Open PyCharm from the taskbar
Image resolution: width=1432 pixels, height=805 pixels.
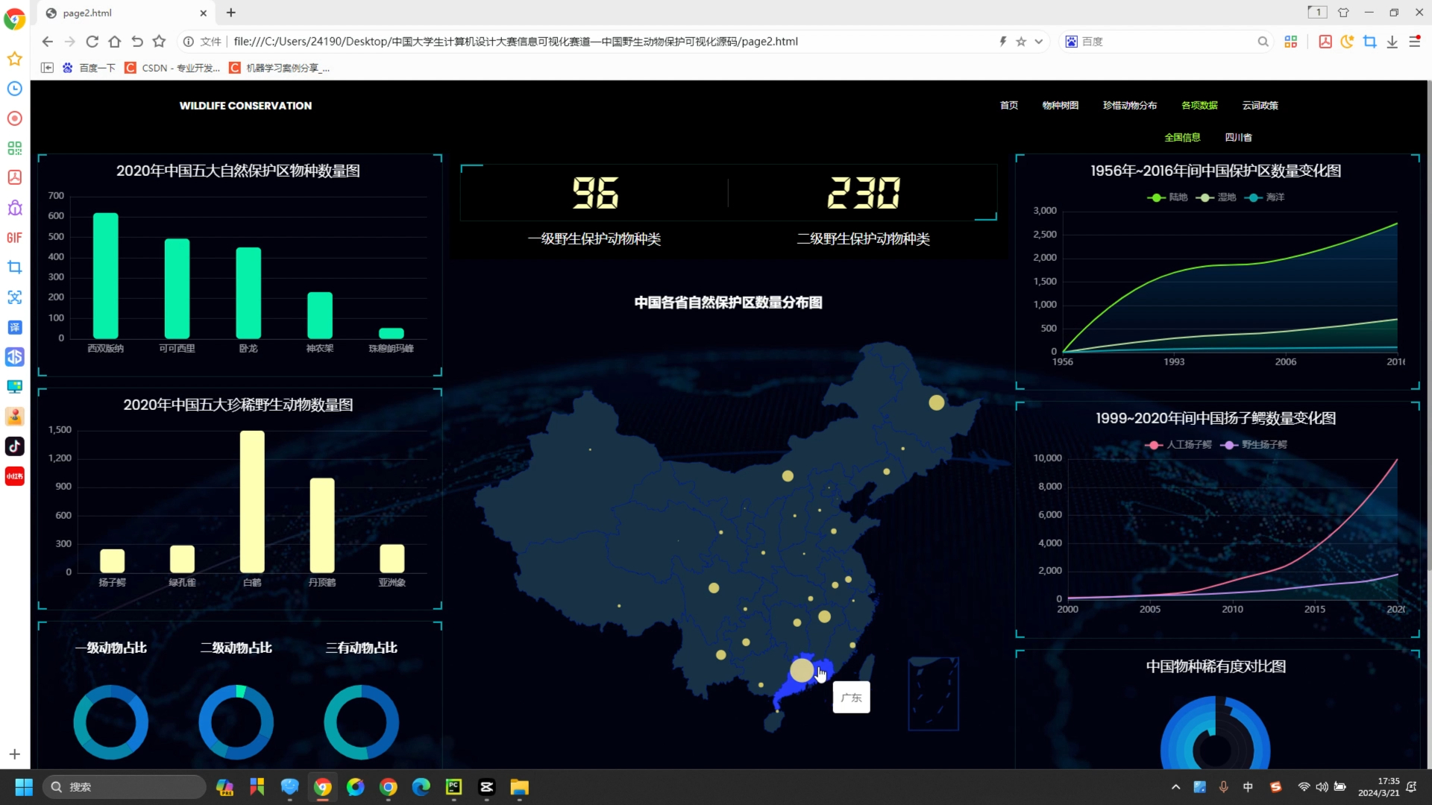pos(453,787)
